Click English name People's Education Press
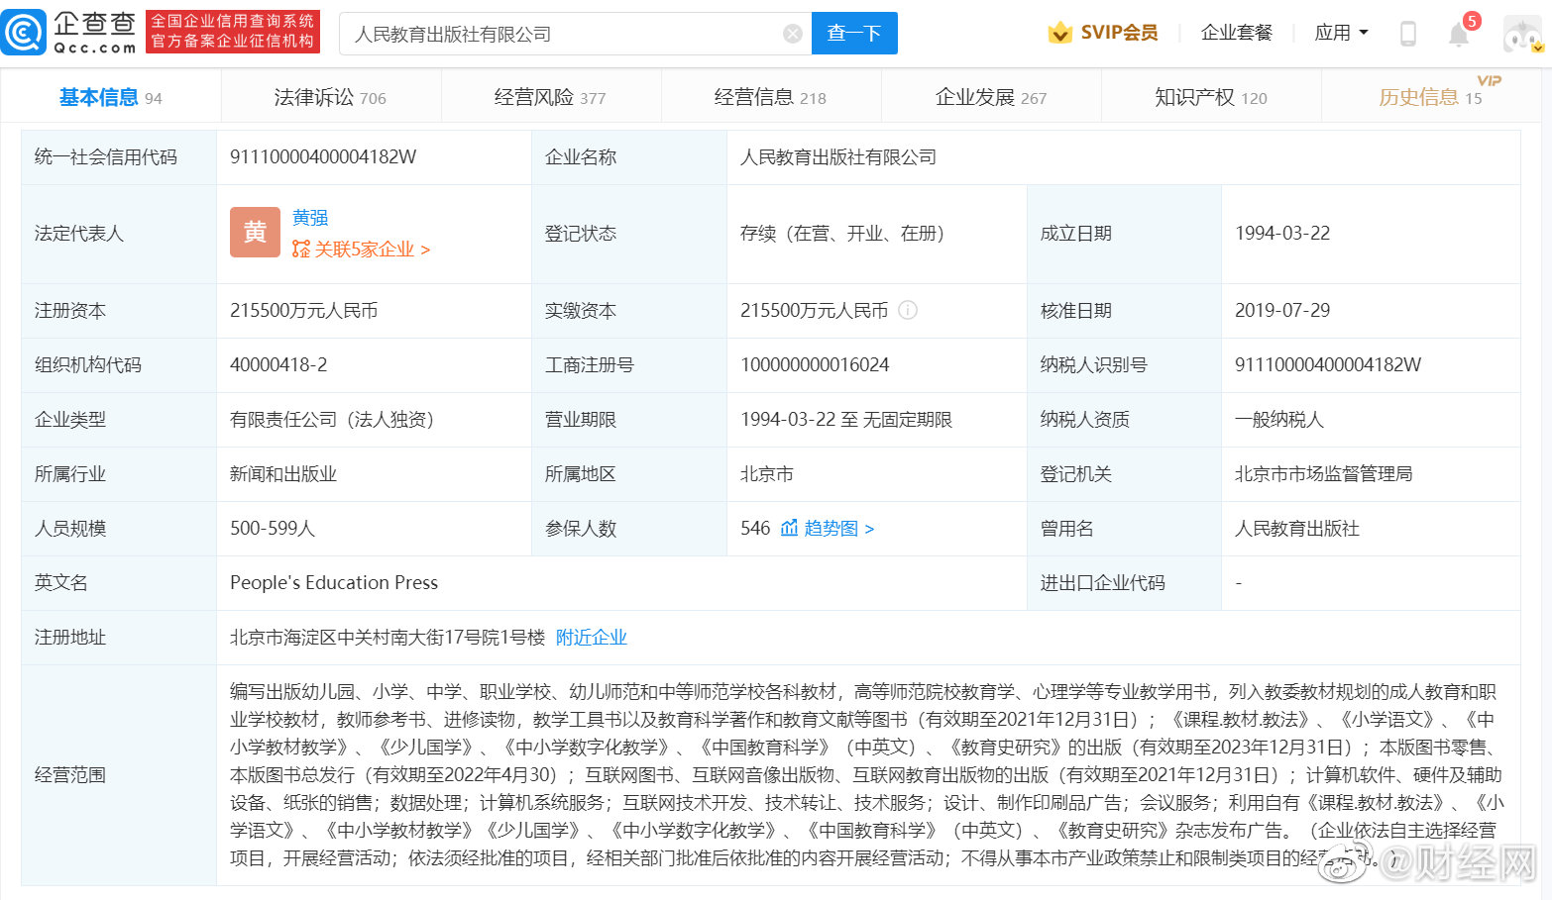The width and height of the screenshot is (1552, 900). tap(334, 582)
